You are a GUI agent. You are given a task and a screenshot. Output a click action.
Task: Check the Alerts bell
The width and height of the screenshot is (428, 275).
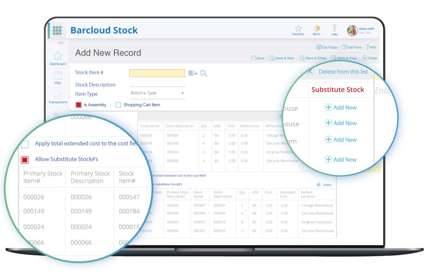(x=317, y=28)
